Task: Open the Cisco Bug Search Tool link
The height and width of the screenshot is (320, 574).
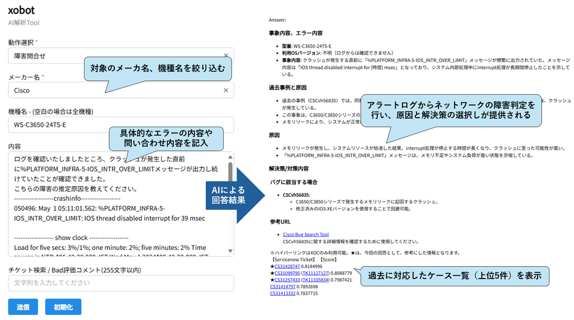Action: [x=305, y=234]
